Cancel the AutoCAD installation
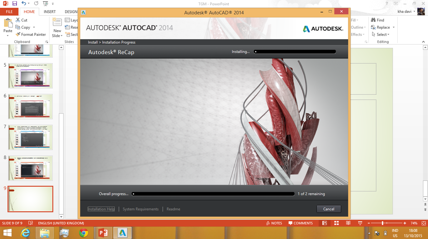This screenshot has height=239, width=428. pyautogui.click(x=329, y=209)
